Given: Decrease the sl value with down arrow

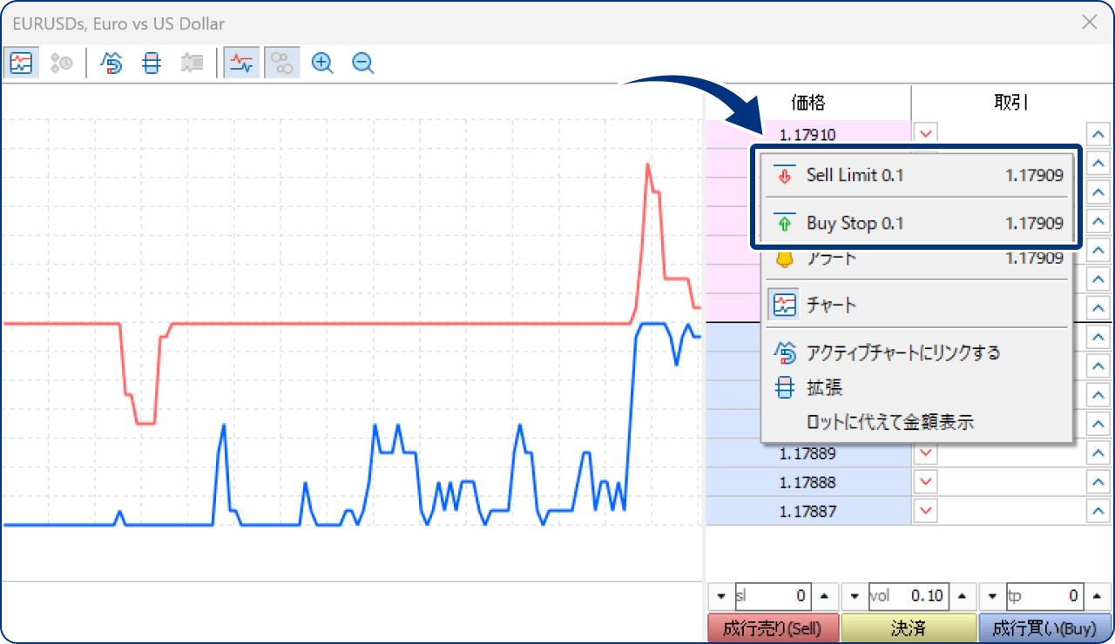Looking at the screenshot, I should (x=720, y=597).
